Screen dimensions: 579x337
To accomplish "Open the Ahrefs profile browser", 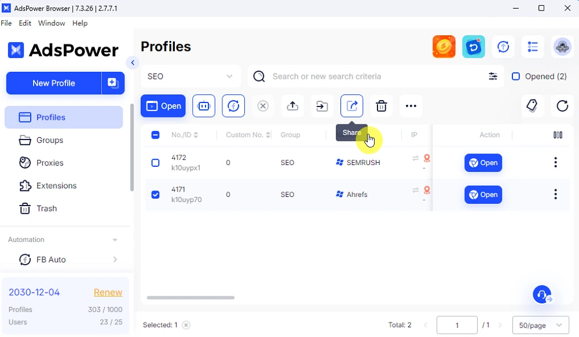I will tap(483, 195).
